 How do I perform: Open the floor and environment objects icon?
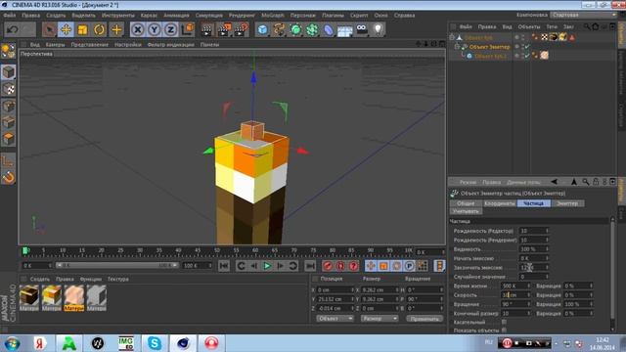344,29
